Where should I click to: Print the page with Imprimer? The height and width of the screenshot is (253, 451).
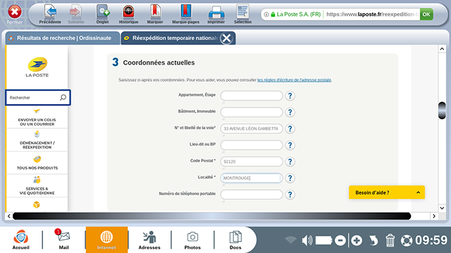(x=216, y=15)
